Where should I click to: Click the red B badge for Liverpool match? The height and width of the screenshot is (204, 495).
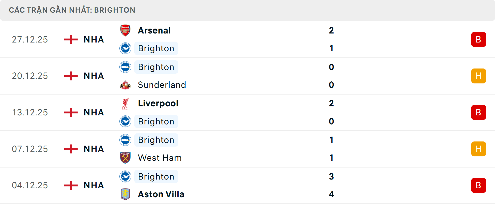coord(478,113)
